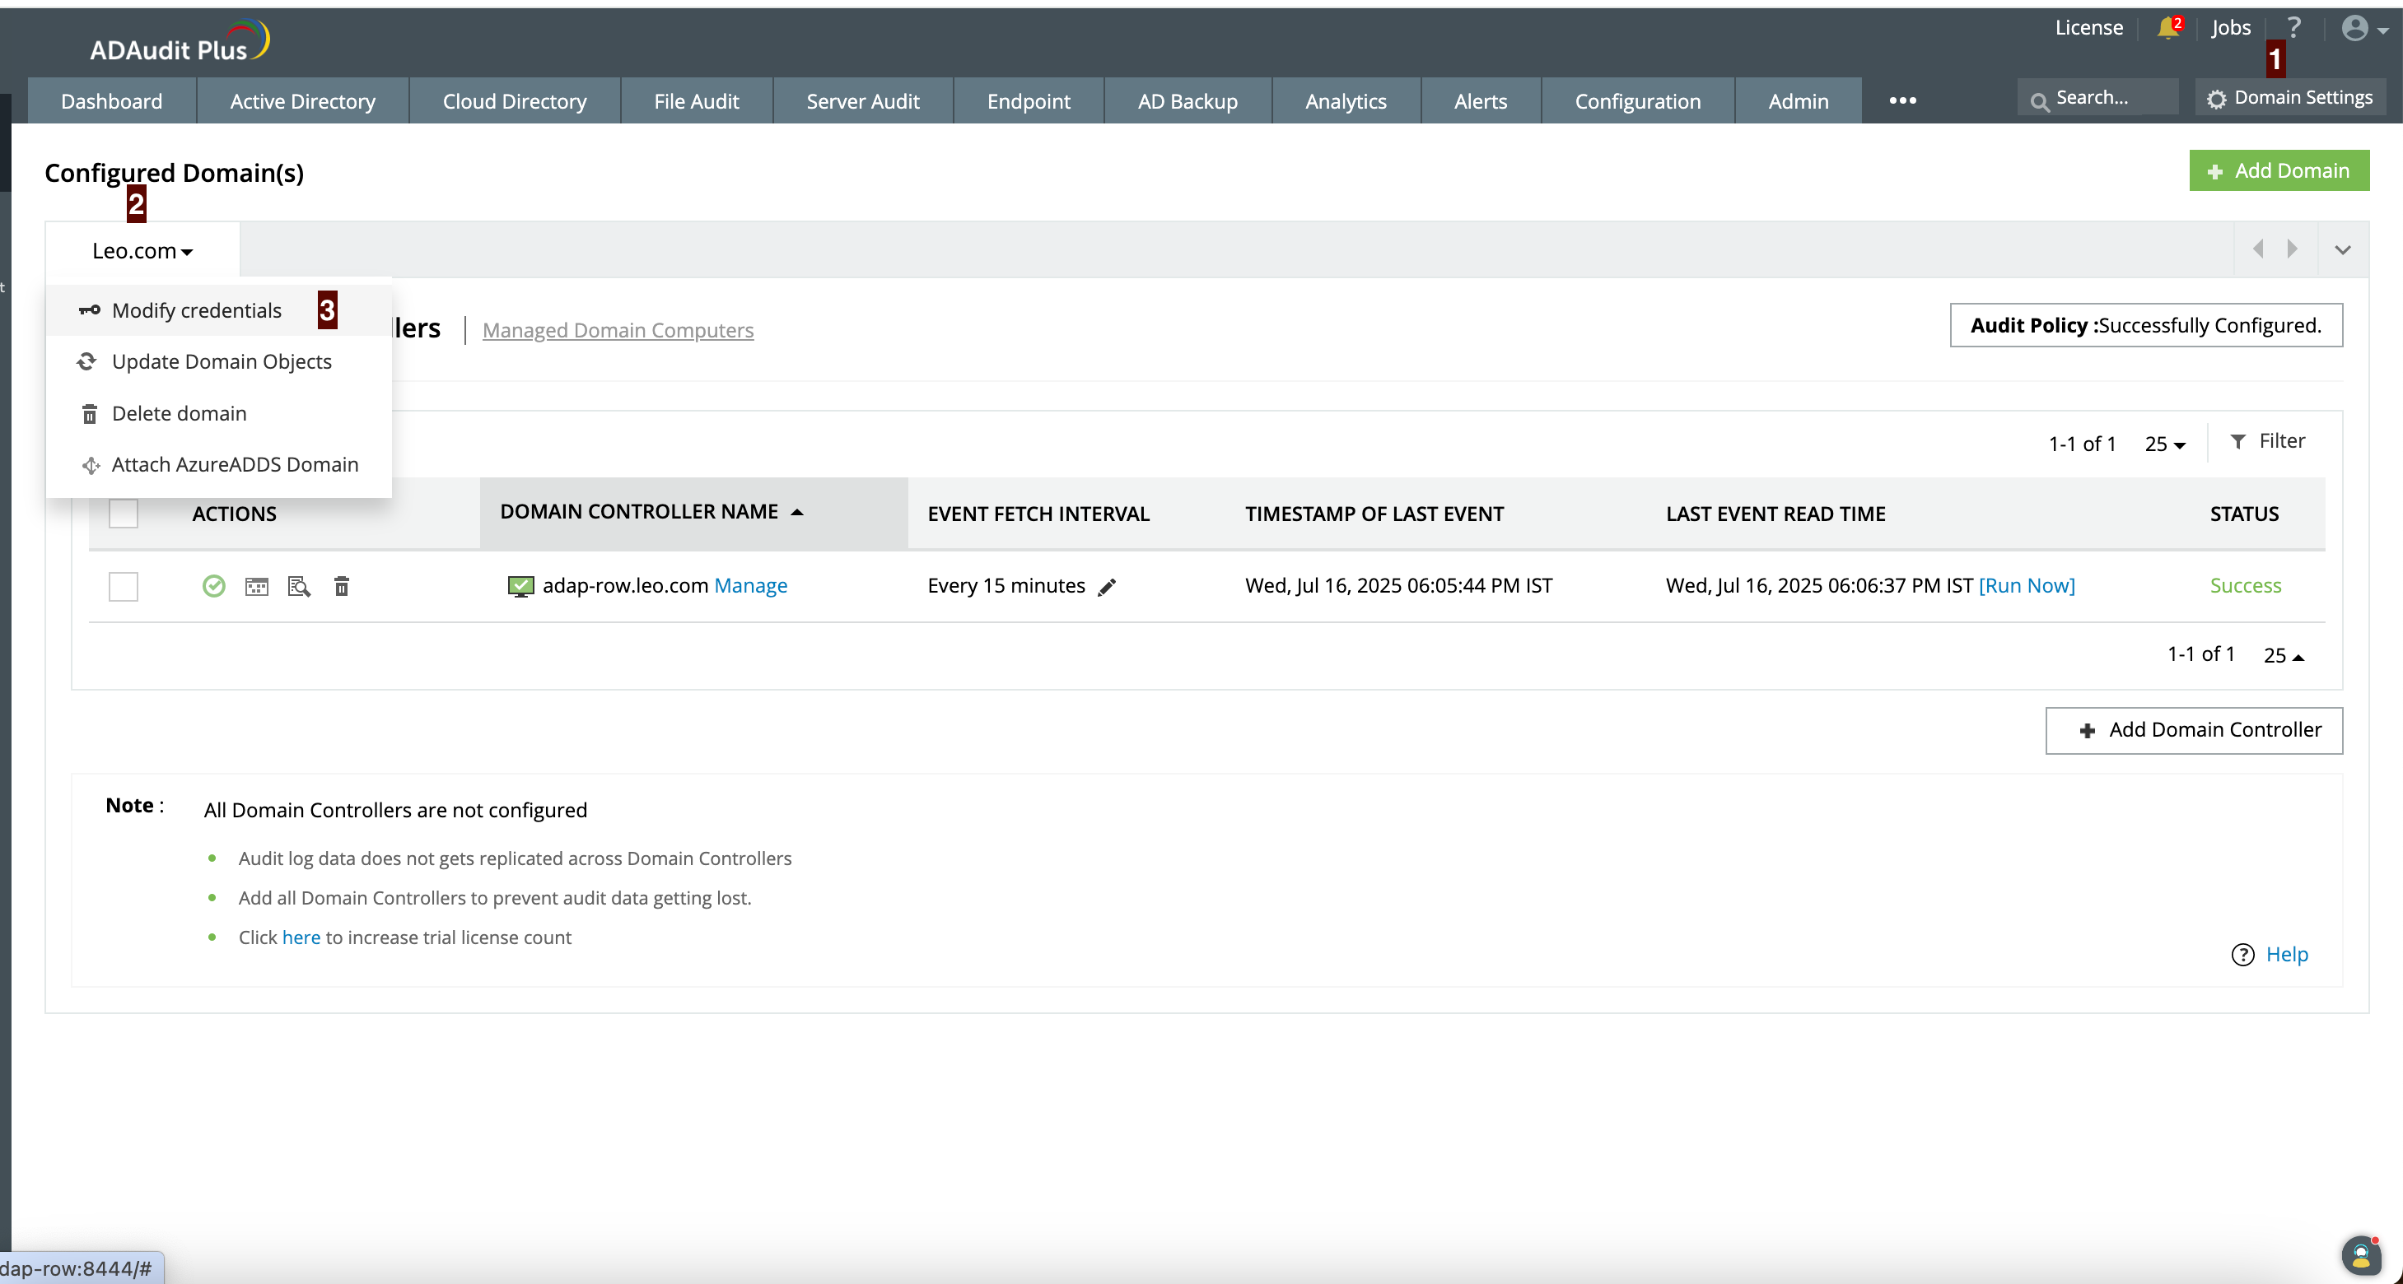Screen dimensions: 2403x1284
Task: Click the Run Now link
Action: 2026,585
